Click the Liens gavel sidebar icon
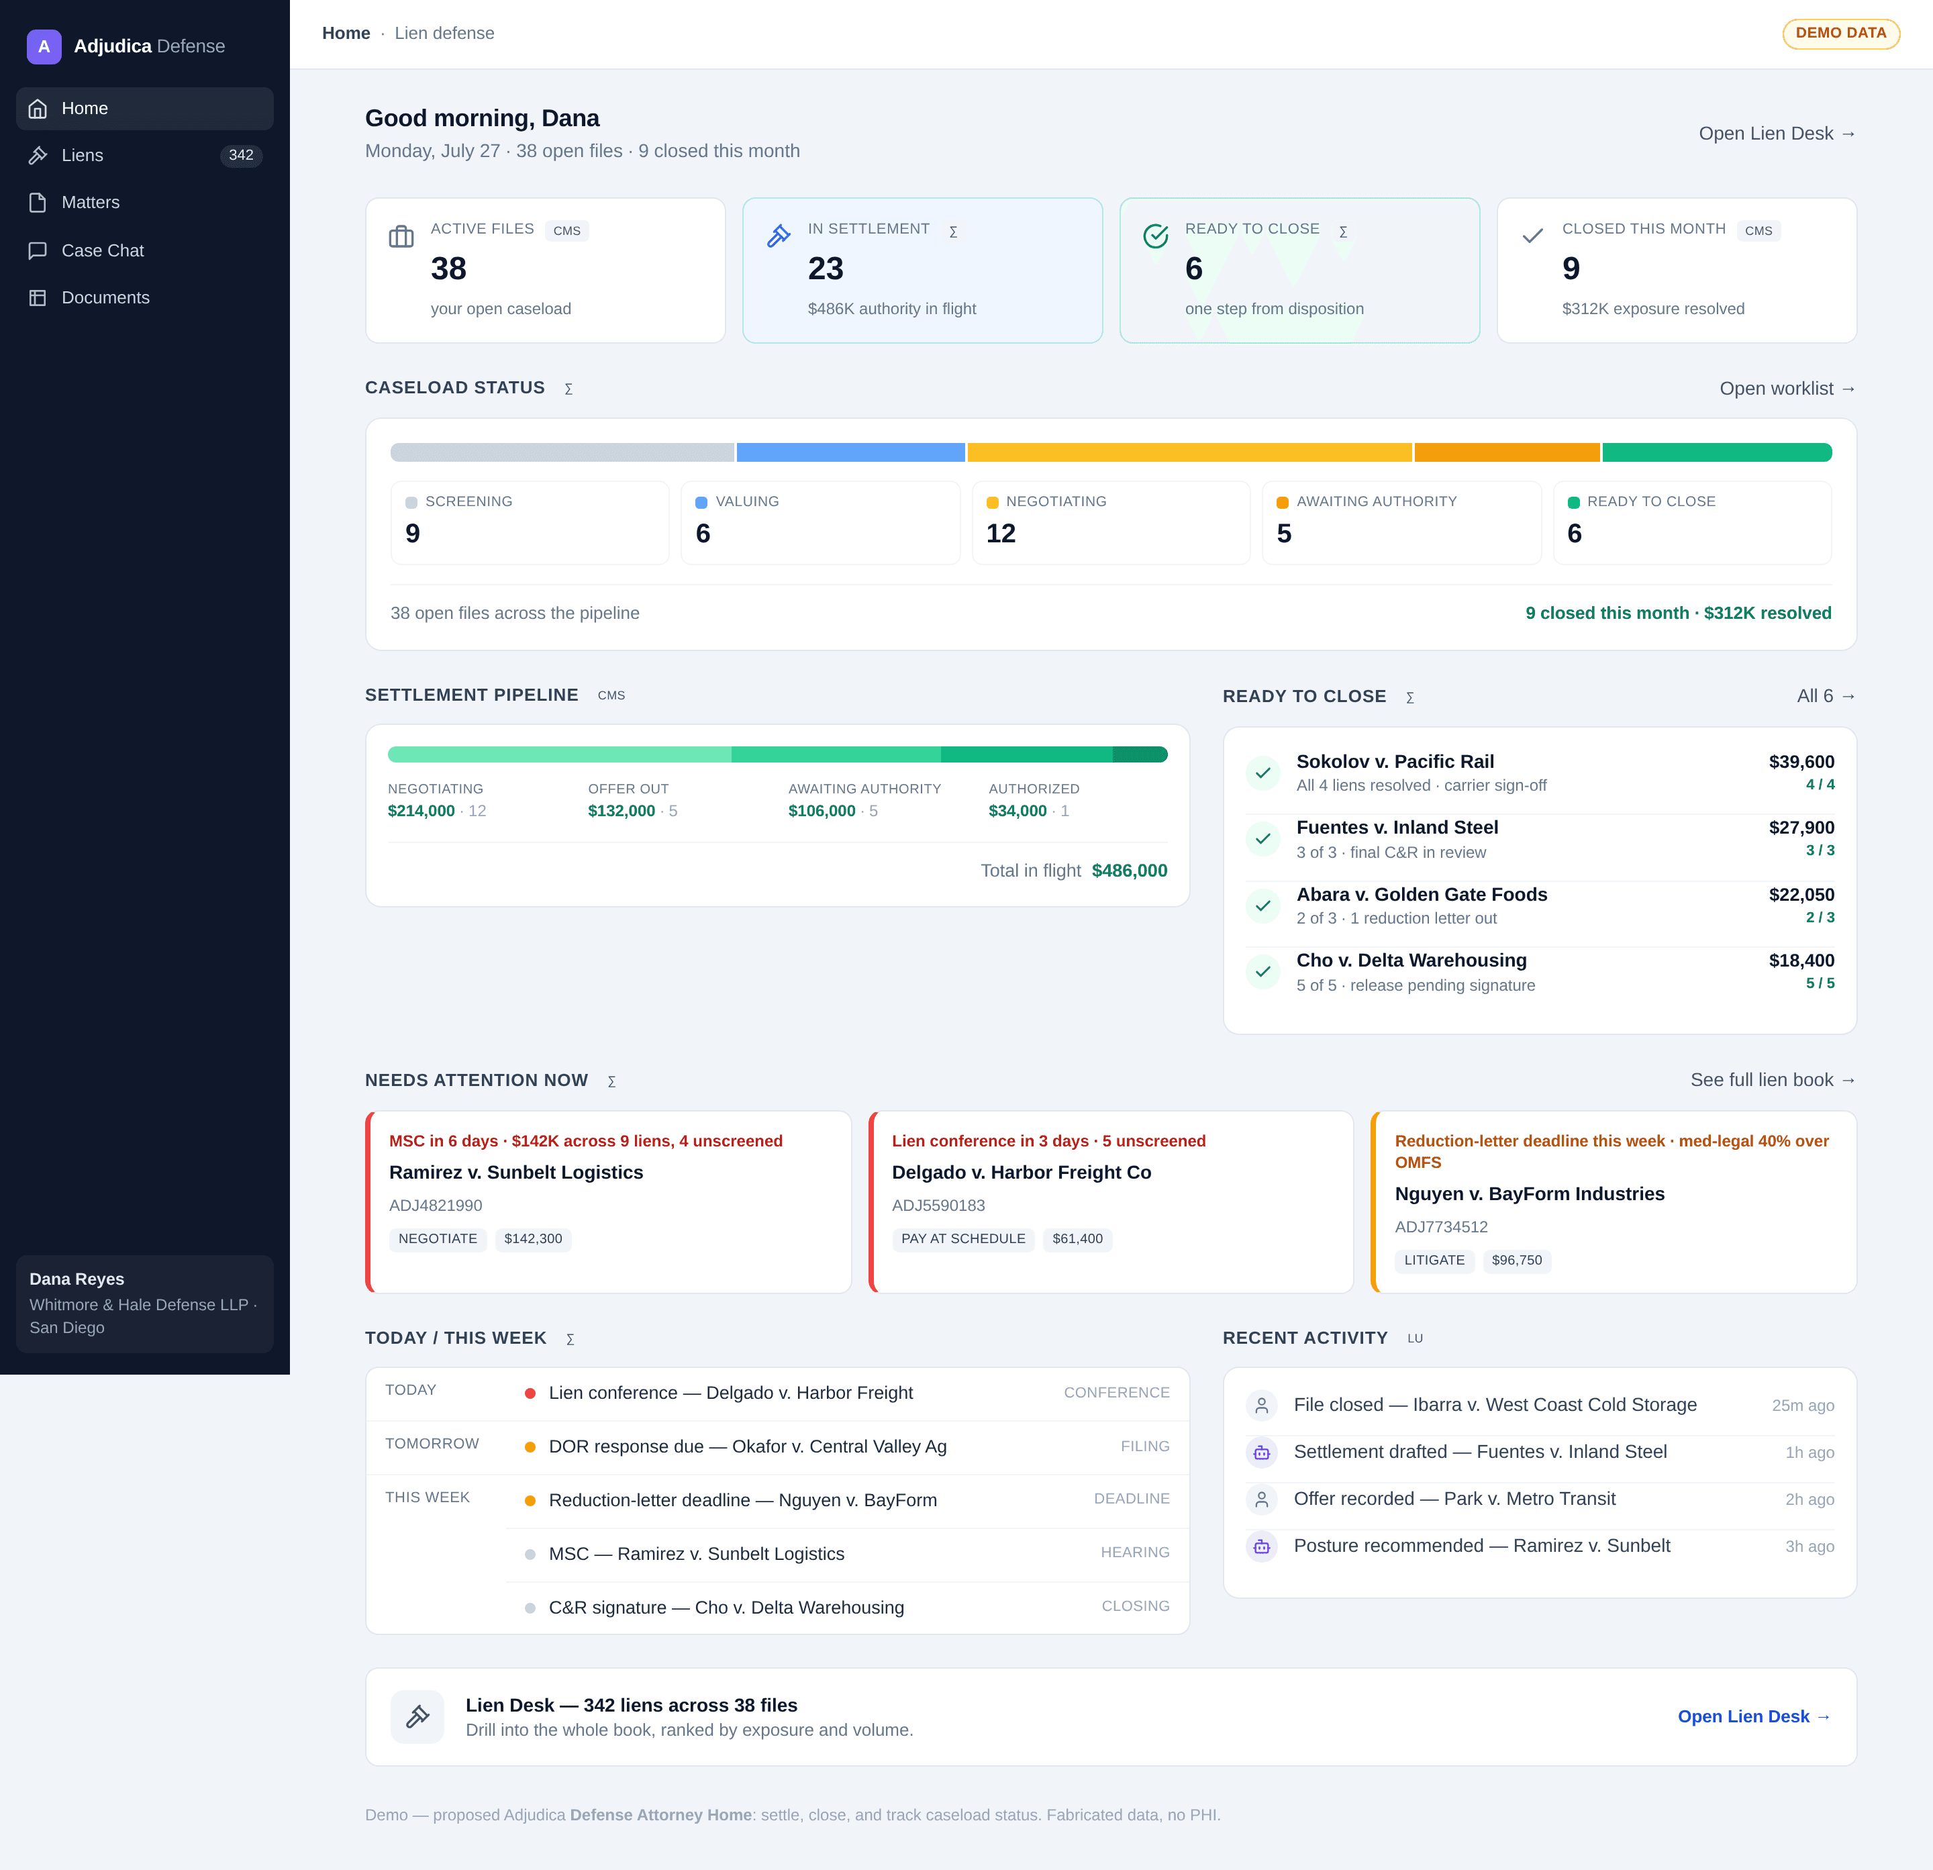Screen dimensions: 1933x1870 click(38, 155)
